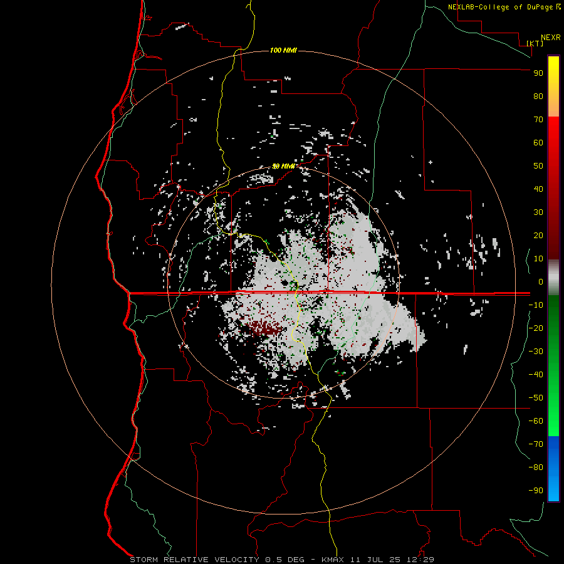
Task: Click the -60 value on the velocity scale
Action: pyautogui.click(x=536, y=421)
